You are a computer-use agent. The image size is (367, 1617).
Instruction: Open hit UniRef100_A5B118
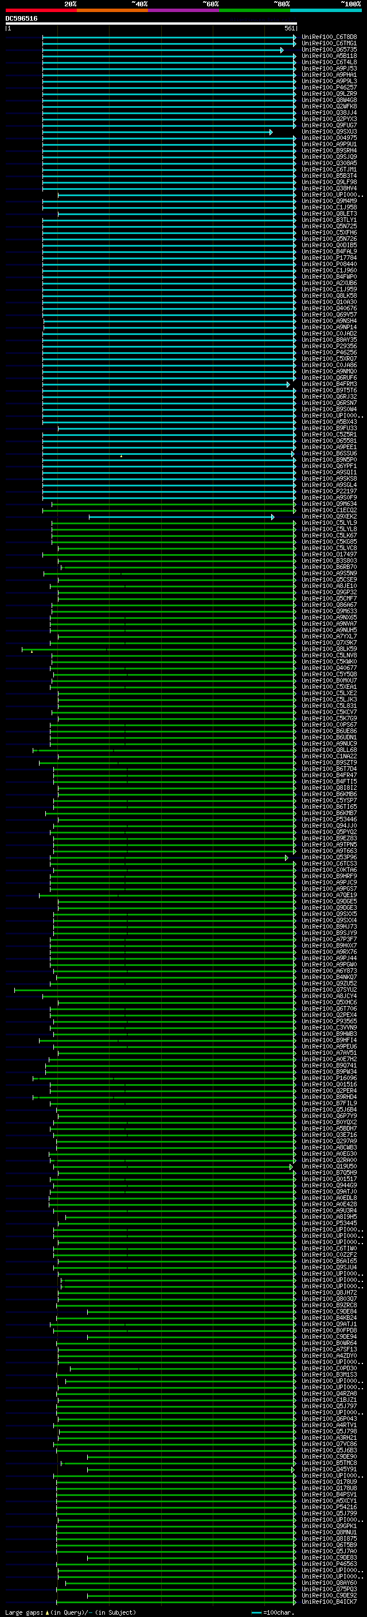[x=329, y=56]
